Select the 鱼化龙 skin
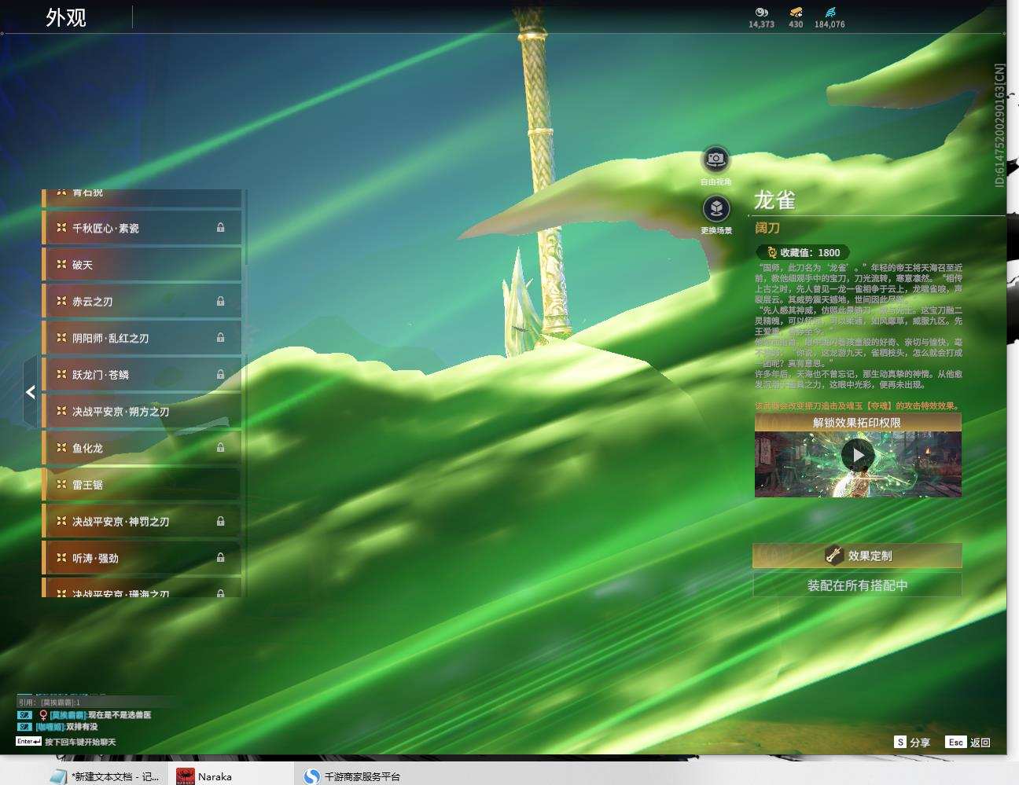 click(x=142, y=448)
